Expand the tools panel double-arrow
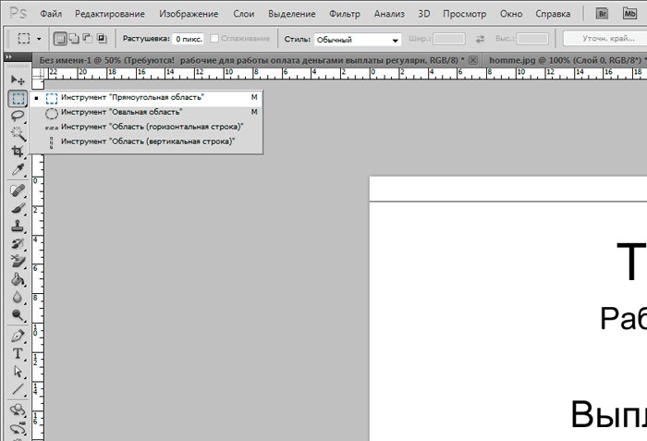The image size is (647, 441). (x=9, y=57)
